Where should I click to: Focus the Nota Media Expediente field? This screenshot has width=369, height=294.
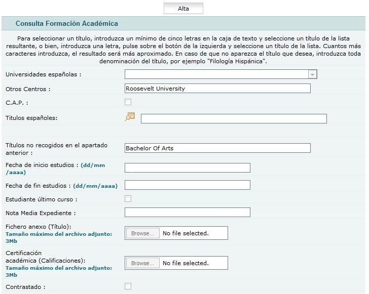pyautogui.click(x=188, y=212)
